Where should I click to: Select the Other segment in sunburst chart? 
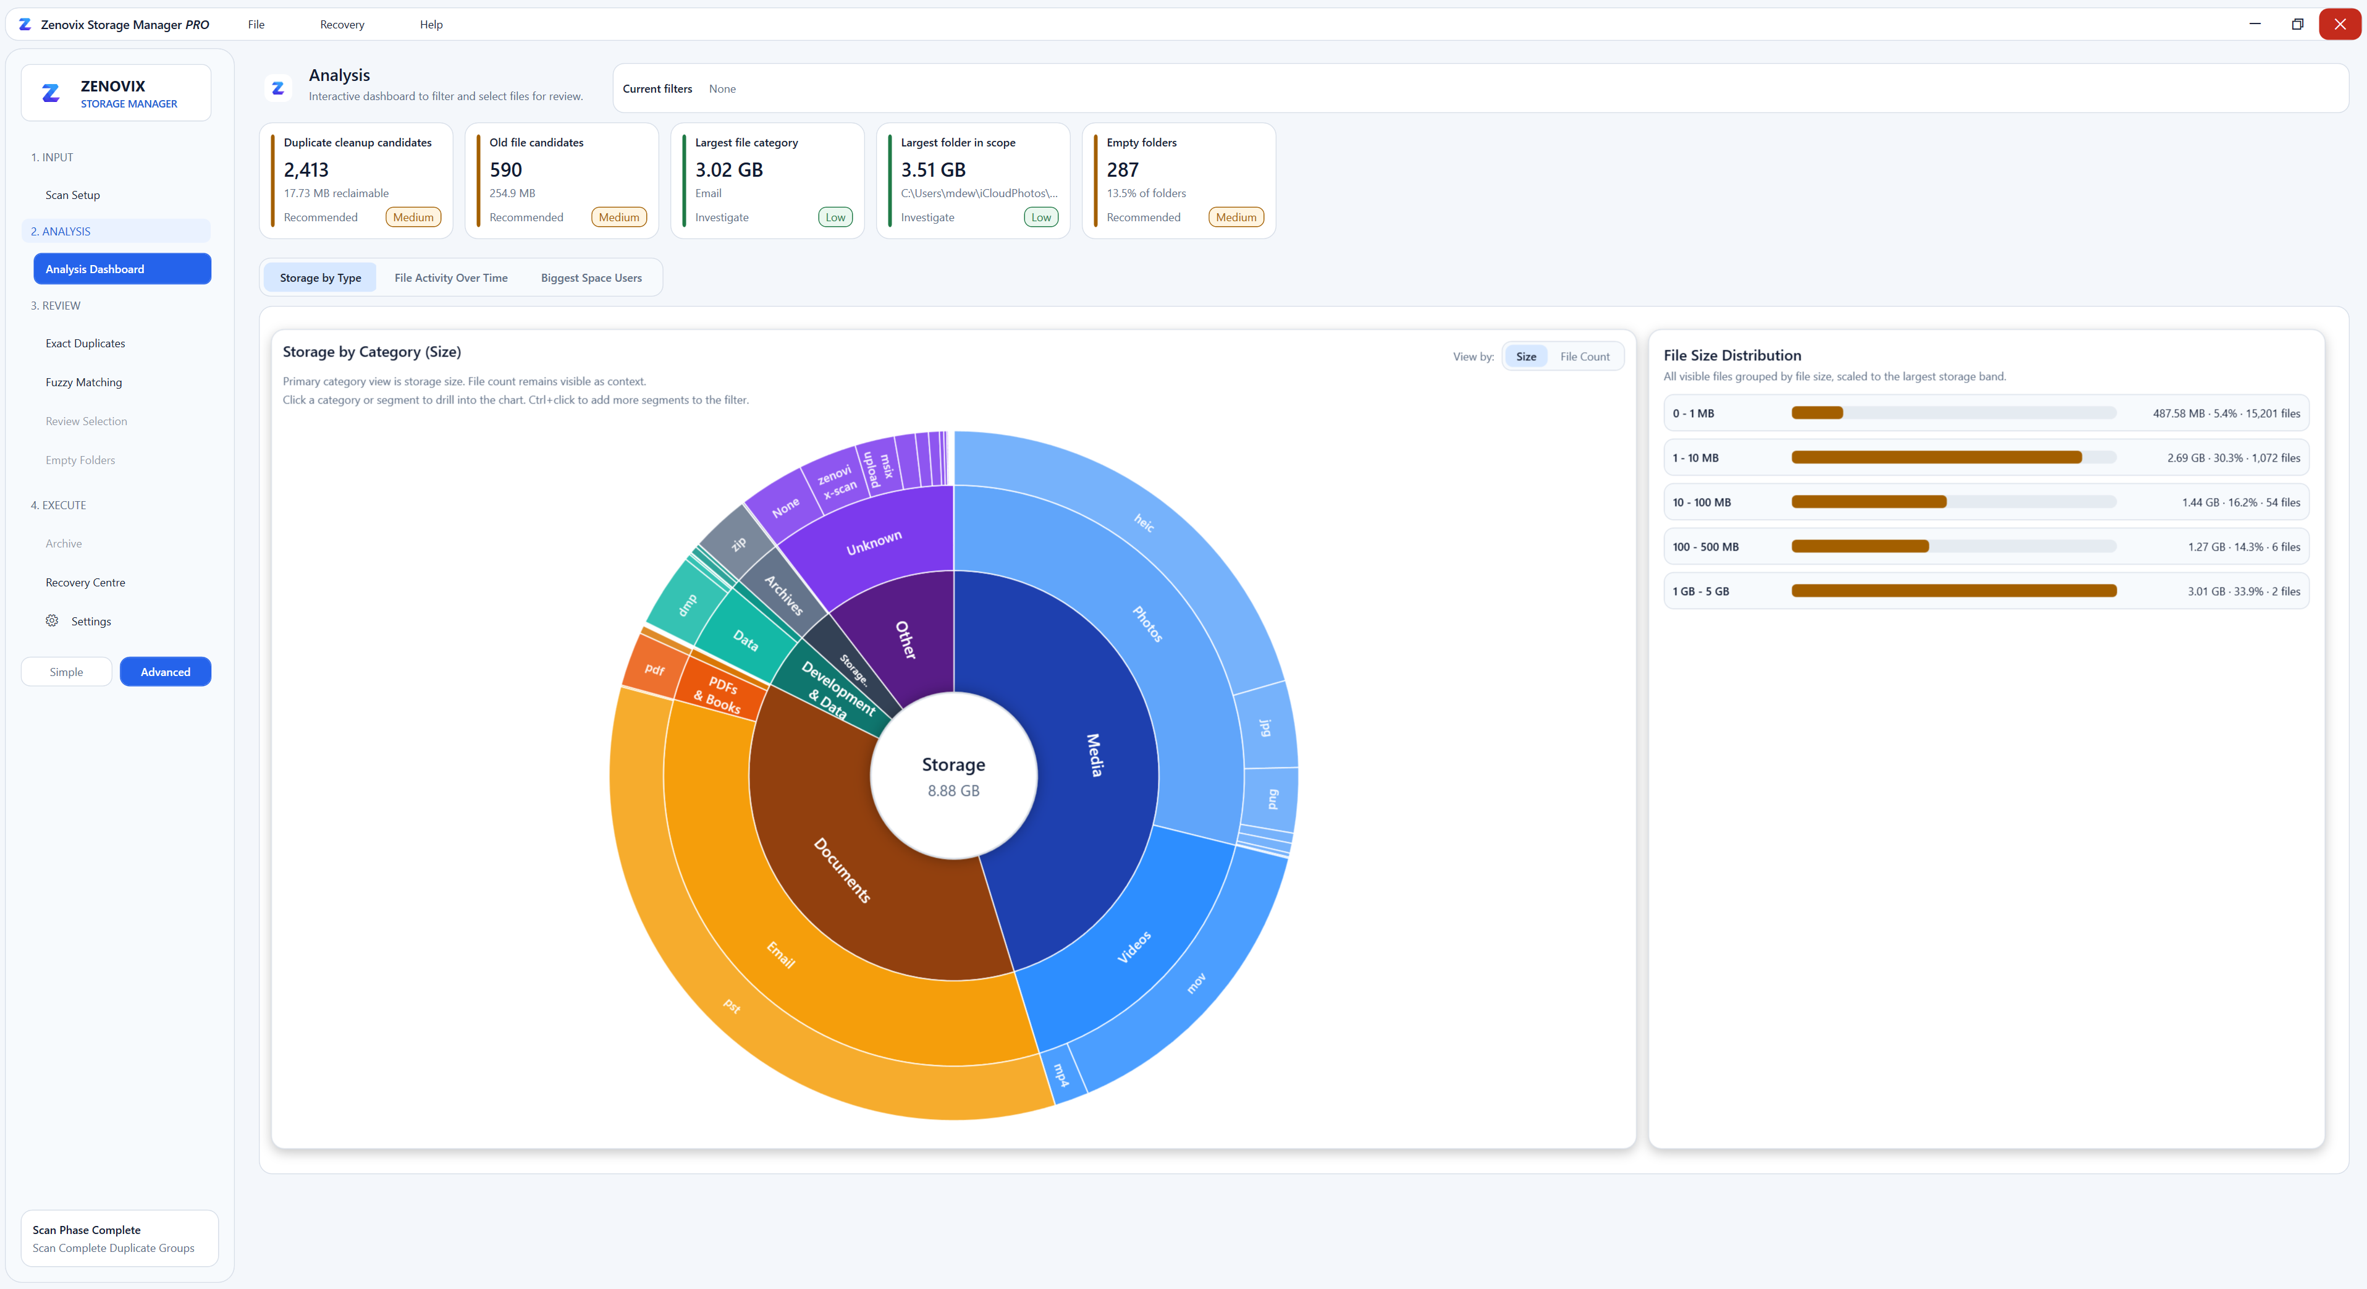pos(906,640)
